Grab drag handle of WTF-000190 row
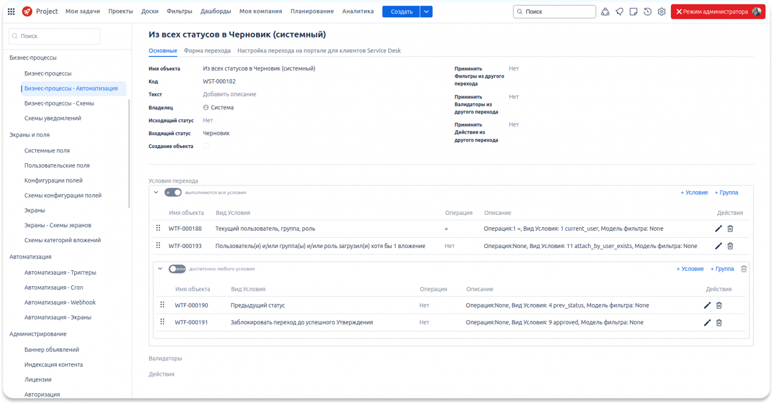 click(162, 305)
